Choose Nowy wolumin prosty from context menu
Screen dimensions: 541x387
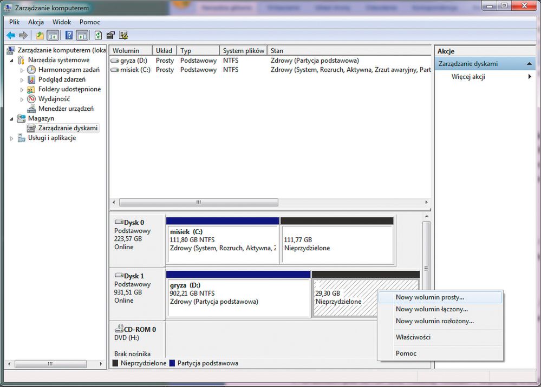[x=440, y=297]
